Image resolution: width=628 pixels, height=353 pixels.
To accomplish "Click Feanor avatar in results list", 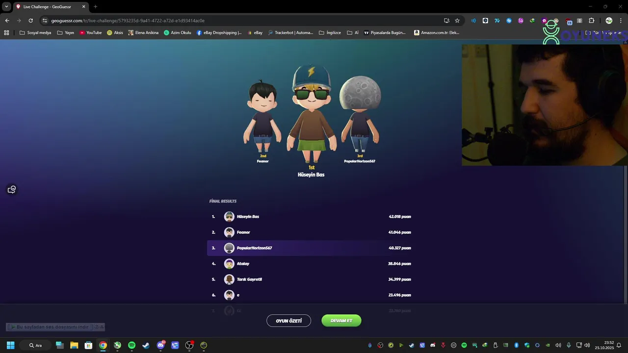I will pos(229,232).
